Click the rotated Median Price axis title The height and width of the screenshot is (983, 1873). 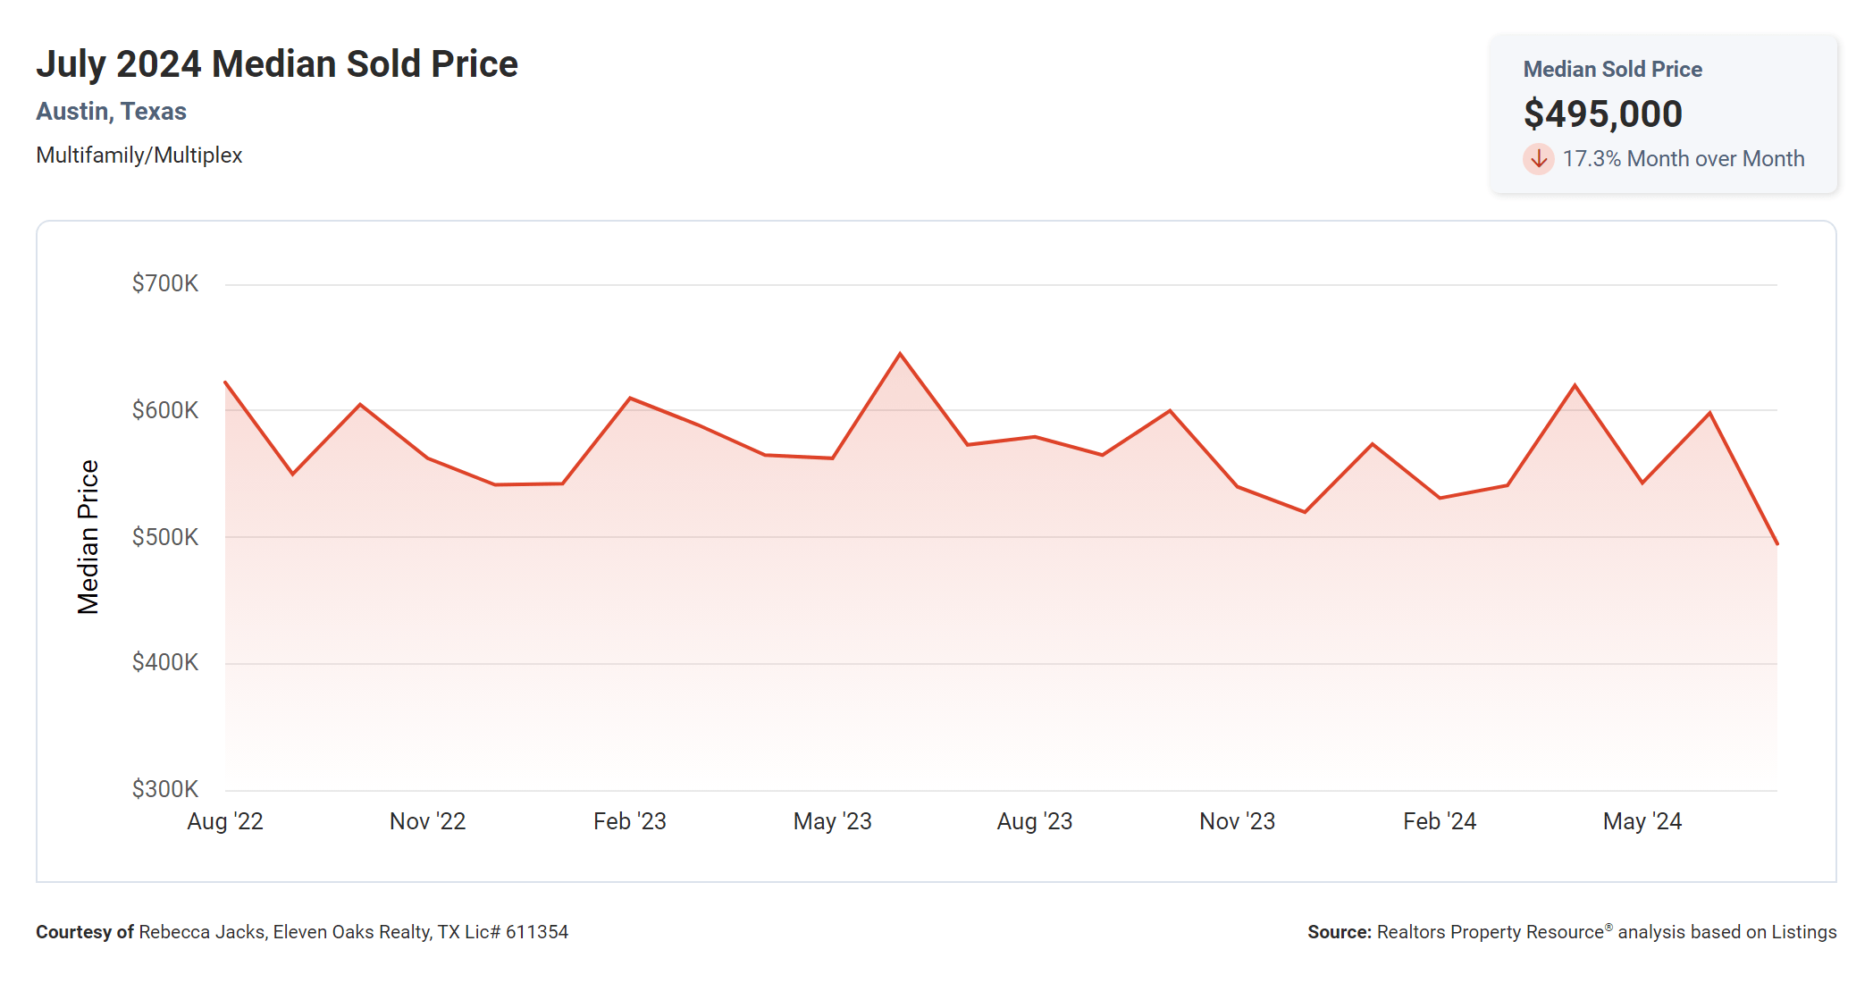[88, 537]
